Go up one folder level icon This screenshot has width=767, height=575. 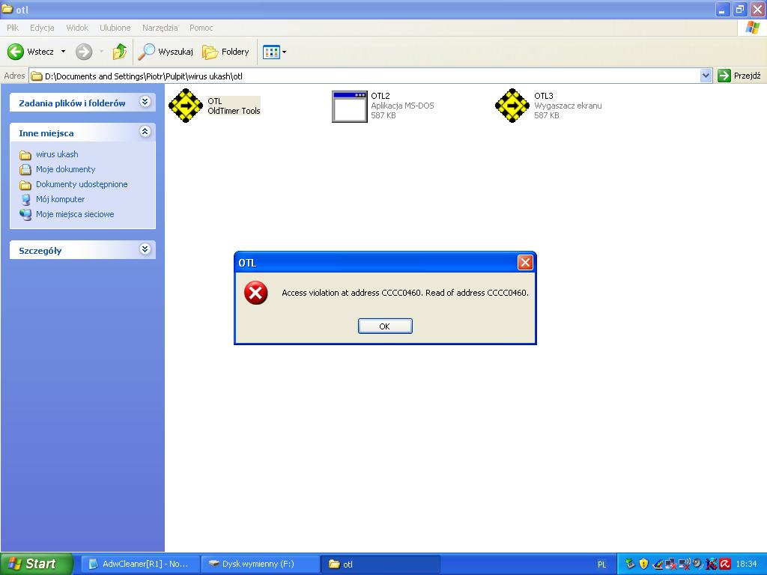point(119,52)
